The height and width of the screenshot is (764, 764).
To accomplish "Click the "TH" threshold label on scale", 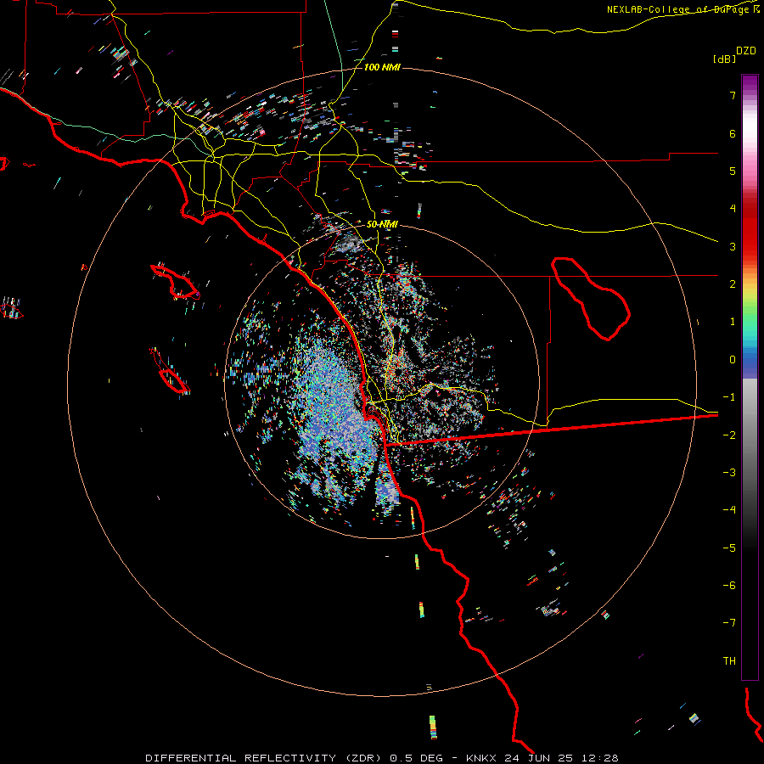I will point(729,661).
